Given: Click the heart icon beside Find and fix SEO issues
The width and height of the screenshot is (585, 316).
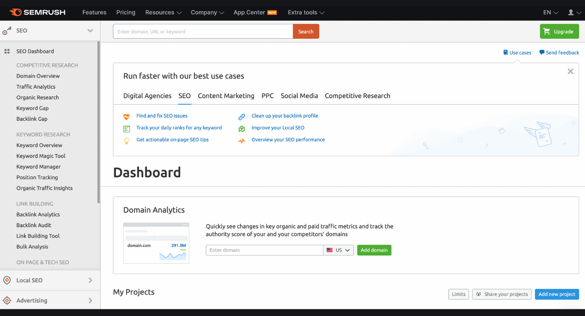Looking at the screenshot, I should [126, 117].
